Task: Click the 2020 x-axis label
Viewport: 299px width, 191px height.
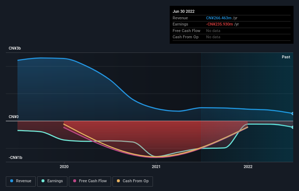Action: (64, 167)
